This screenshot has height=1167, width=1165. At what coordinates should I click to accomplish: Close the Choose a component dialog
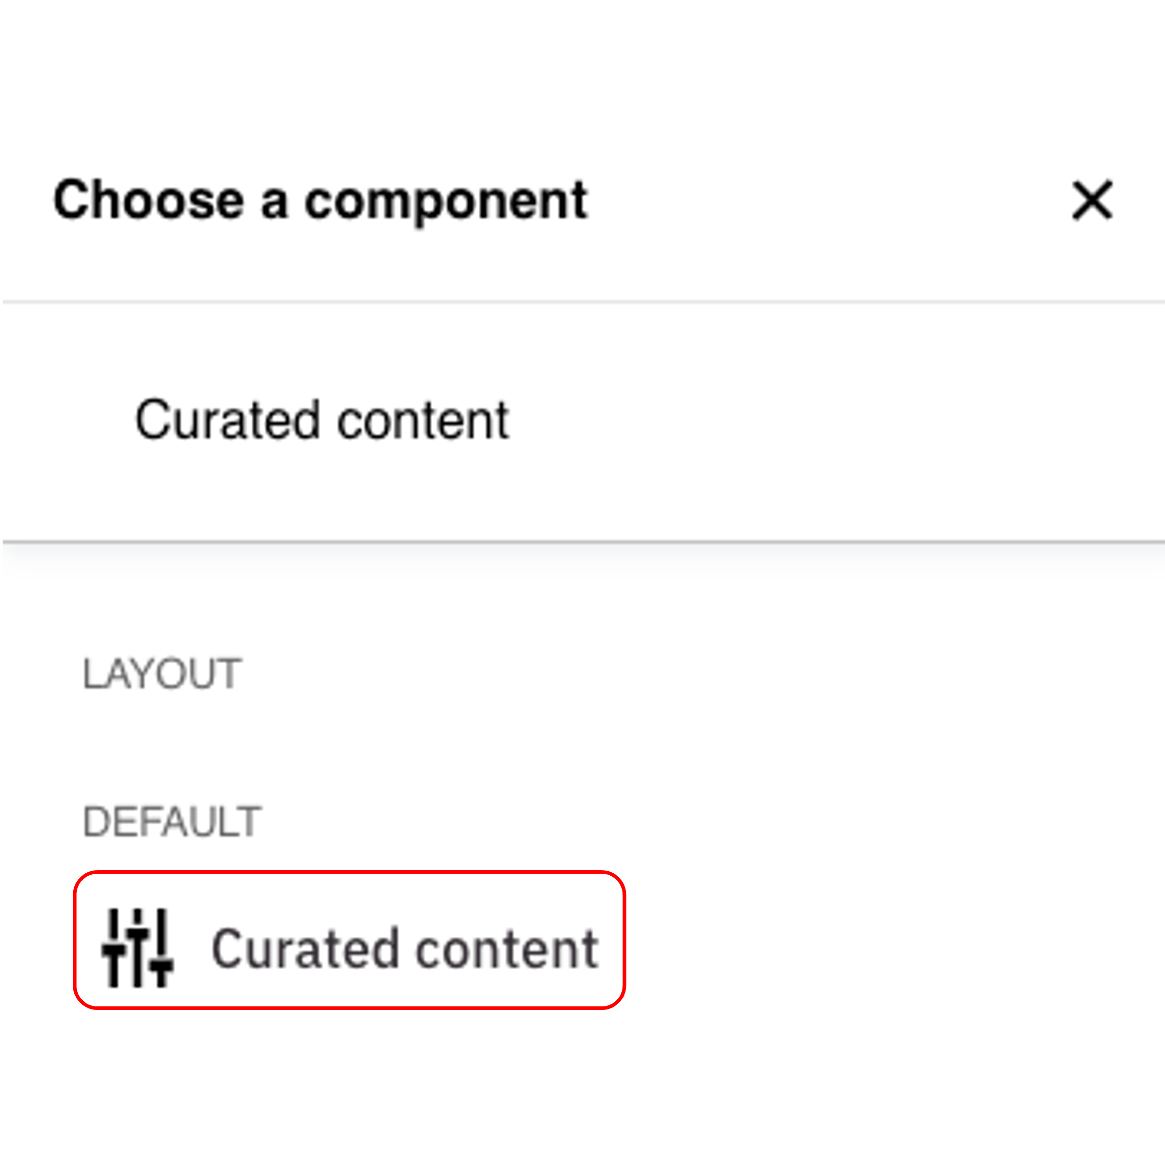(x=1091, y=200)
